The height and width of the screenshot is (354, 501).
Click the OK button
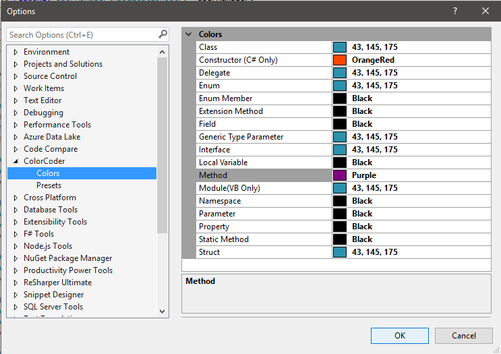click(x=400, y=336)
